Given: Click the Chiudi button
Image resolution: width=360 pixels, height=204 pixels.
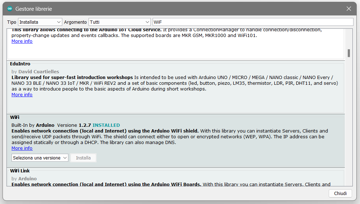Looking at the screenshot, I should point(340,194).
